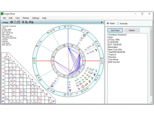Click the Get Chart button
The image size is (154, 116).
[115, 30]
